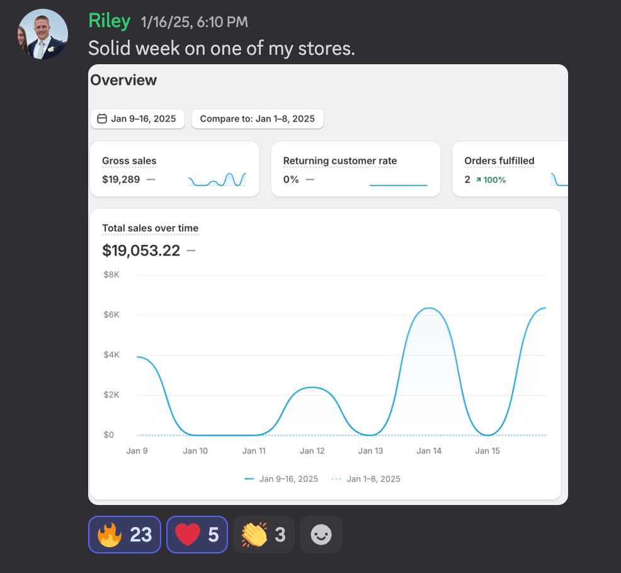The width and height of the screenshot is (621, 573).
Task: Click the Riley username
Action: pos(109,21)
